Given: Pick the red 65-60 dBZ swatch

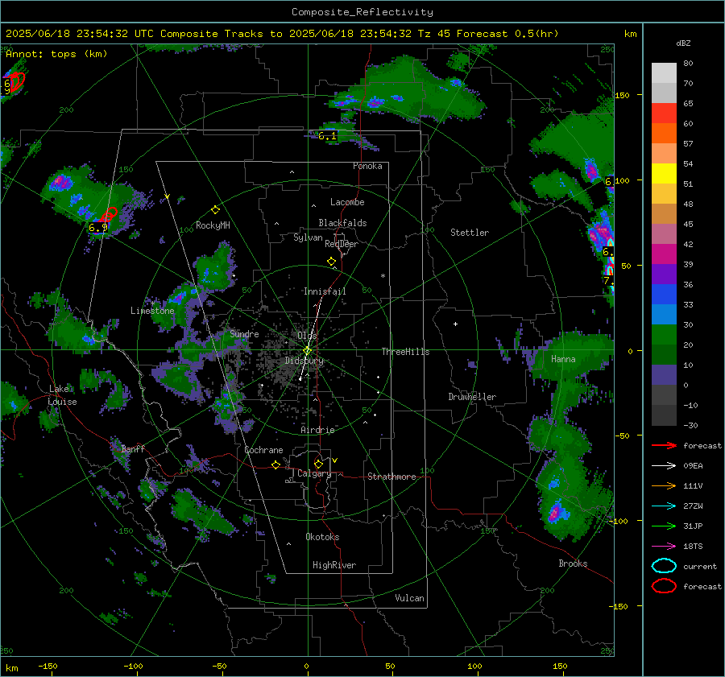Looking at the screenshot, I should click(x=664, y=114).
